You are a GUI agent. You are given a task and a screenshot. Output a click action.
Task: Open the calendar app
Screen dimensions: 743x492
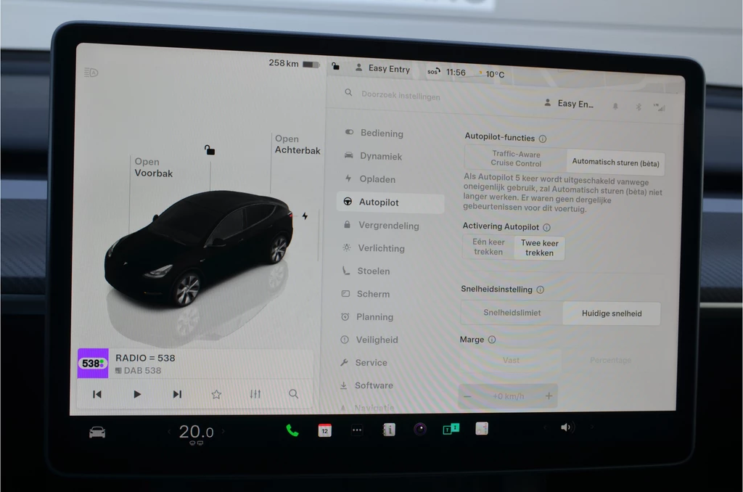[x=324, y=430]
